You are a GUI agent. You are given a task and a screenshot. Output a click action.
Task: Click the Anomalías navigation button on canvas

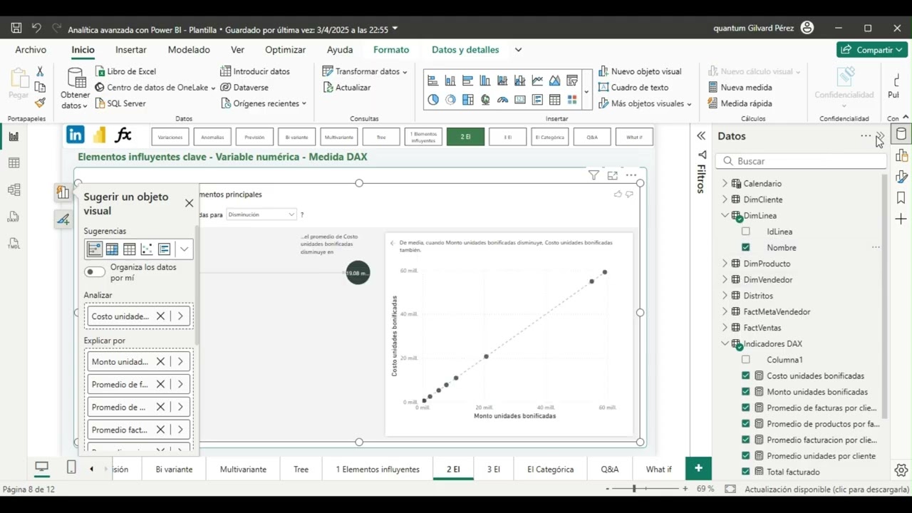[x=212, y=137]
